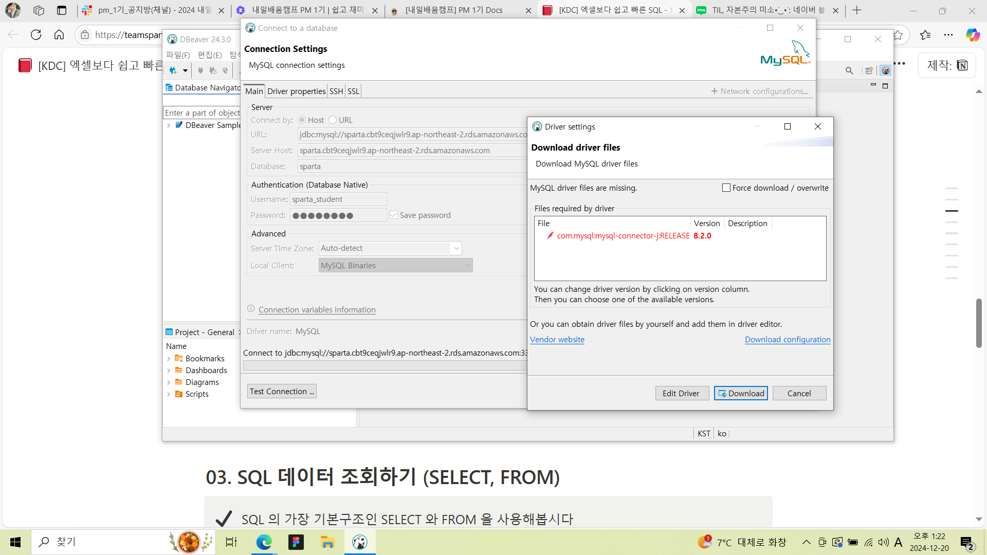
Task: Click the DBeaver search magnifier icon
Action: coord(849,70)
